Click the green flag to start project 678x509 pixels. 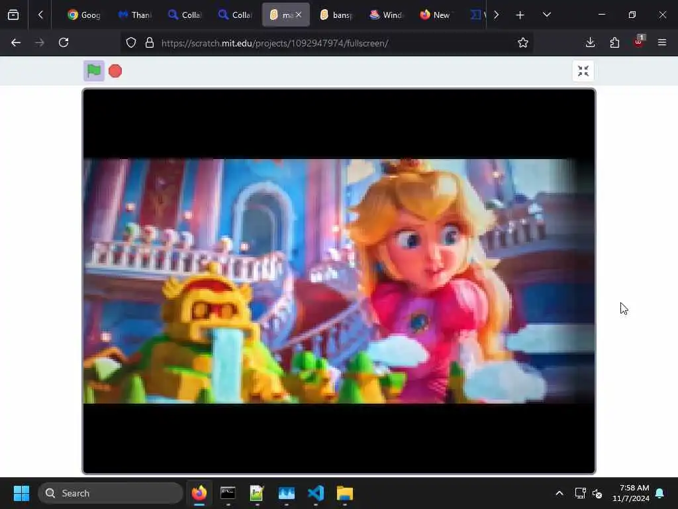(94, 70)
